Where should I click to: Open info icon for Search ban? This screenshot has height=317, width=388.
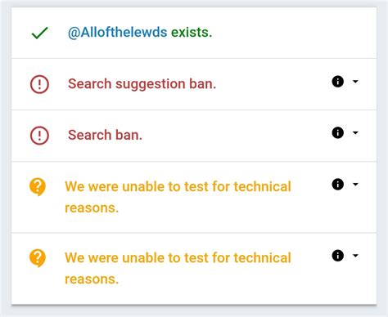click(338, 132)
